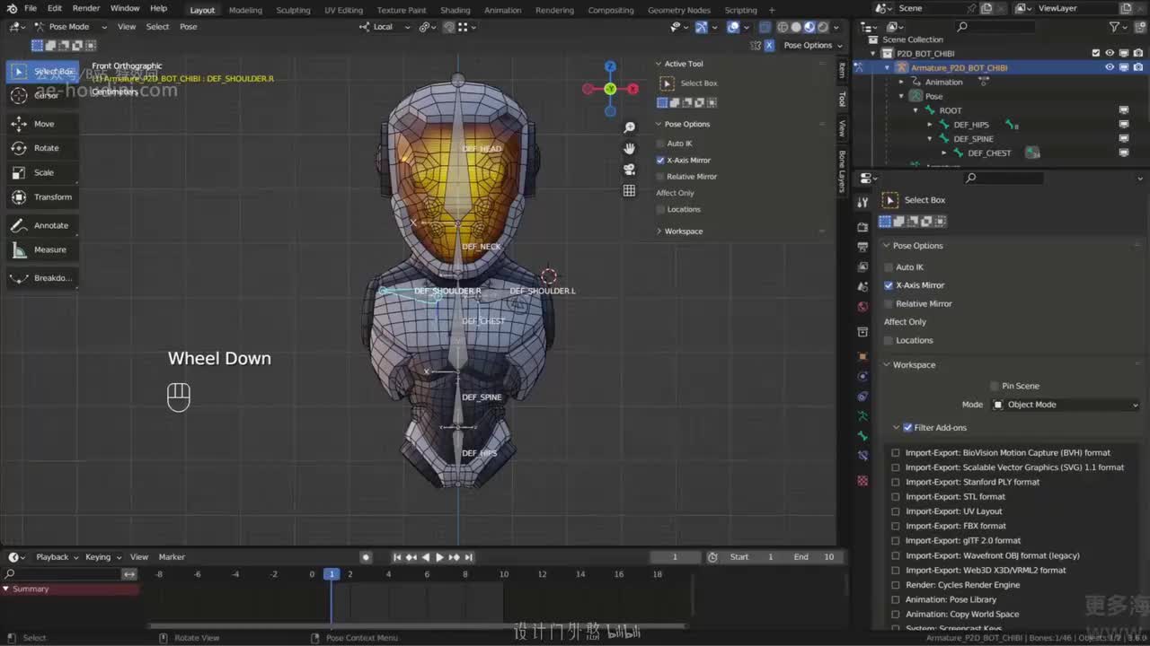
Task: Enable Import-Export FBX format add-on
Action: coord(895,526)
